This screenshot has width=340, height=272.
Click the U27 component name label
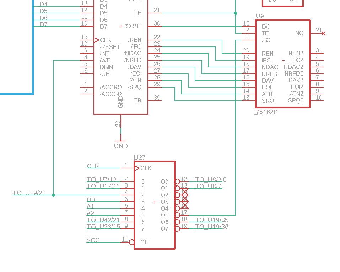(140, 158)
